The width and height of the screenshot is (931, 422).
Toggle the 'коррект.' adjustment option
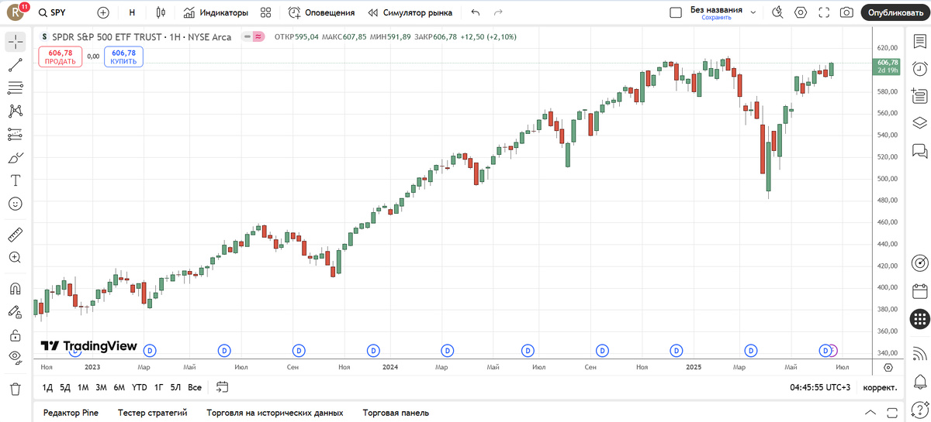880,387
